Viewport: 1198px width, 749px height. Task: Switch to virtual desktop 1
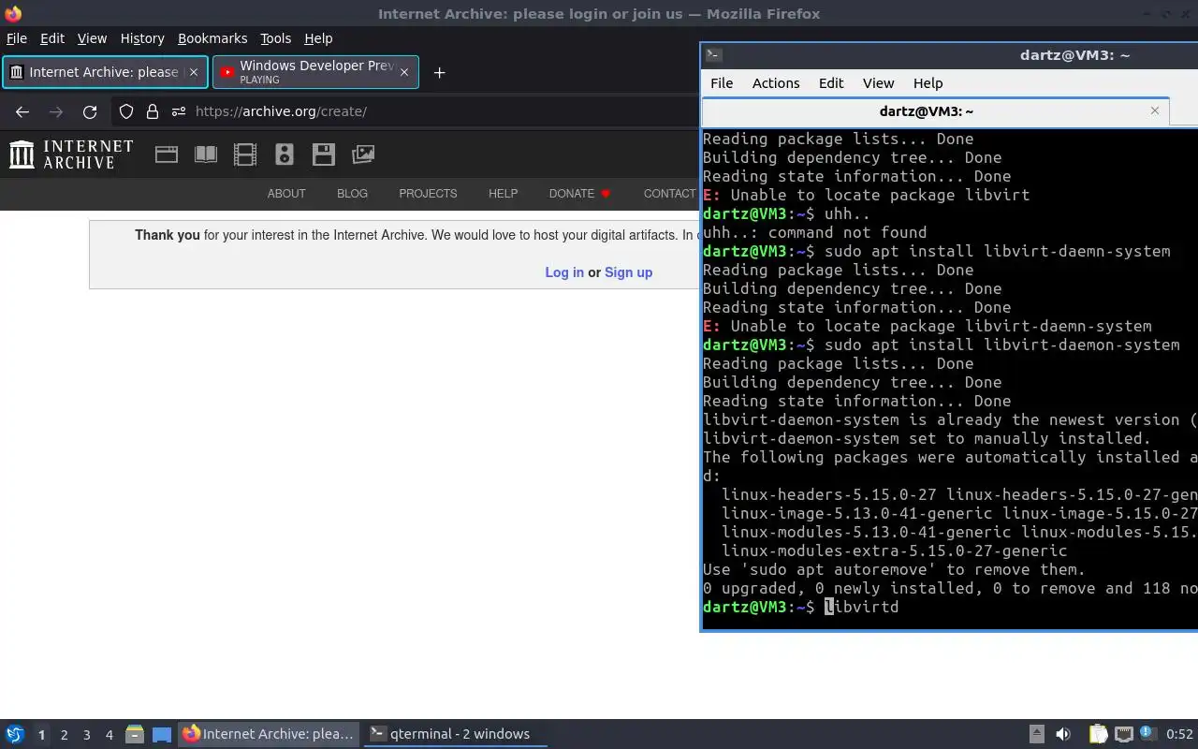click(41, 735)
